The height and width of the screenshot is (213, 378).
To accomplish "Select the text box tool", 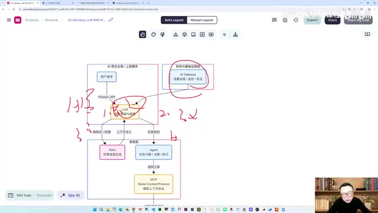I will (202, 34).
